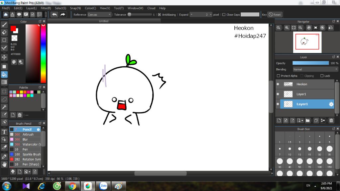Screen dimensions: 340x191
Task: Open add-layer dropdown arrow in Layer panel
Action: (302, 121)
